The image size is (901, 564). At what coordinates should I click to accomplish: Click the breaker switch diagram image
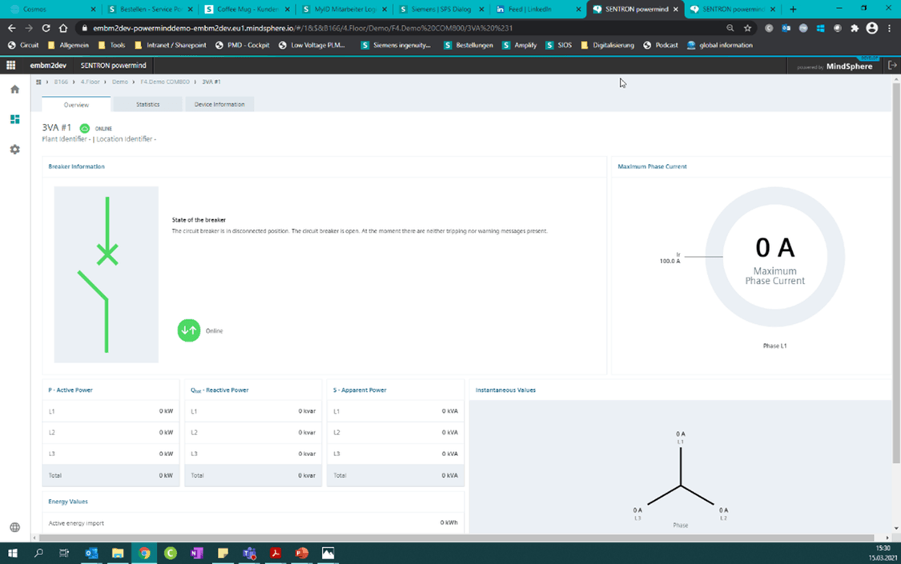[x=107, y=274]
